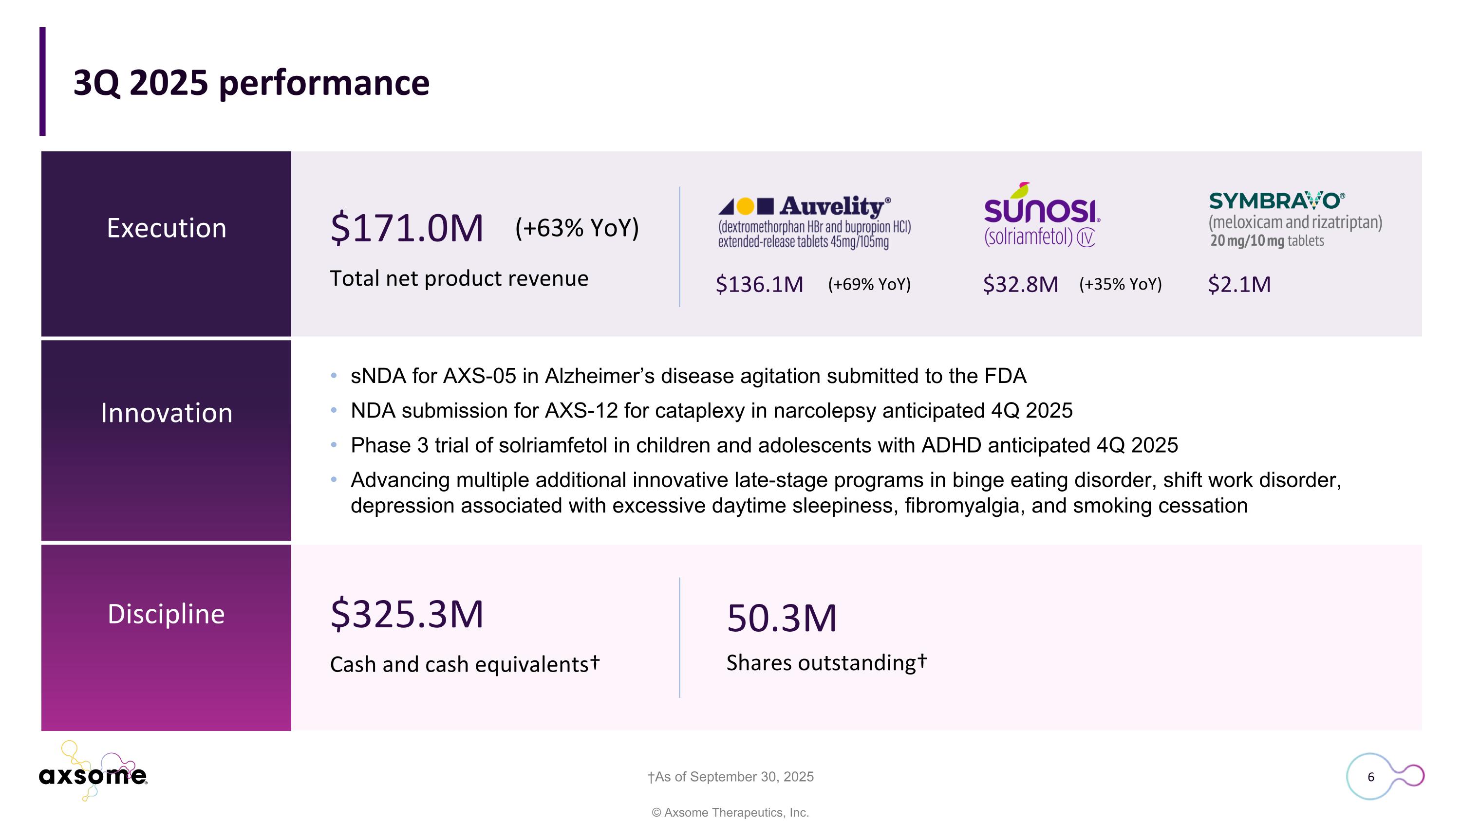The height and width of the screenshot is (821, 1461).
Task: Click the AXS-05 Alzheimer's sNDA bullet
Action: 688,376
